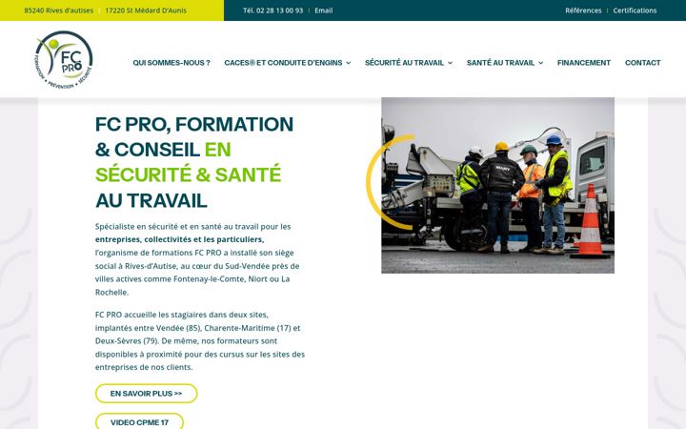Click the paragraph starting 'FC PRO accueille les stagiaires'
This screenshot has height=429, width=686.
200,341
